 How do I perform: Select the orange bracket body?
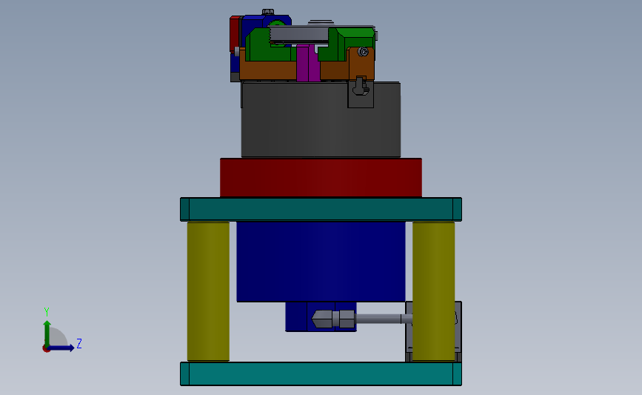pos(268,70)
